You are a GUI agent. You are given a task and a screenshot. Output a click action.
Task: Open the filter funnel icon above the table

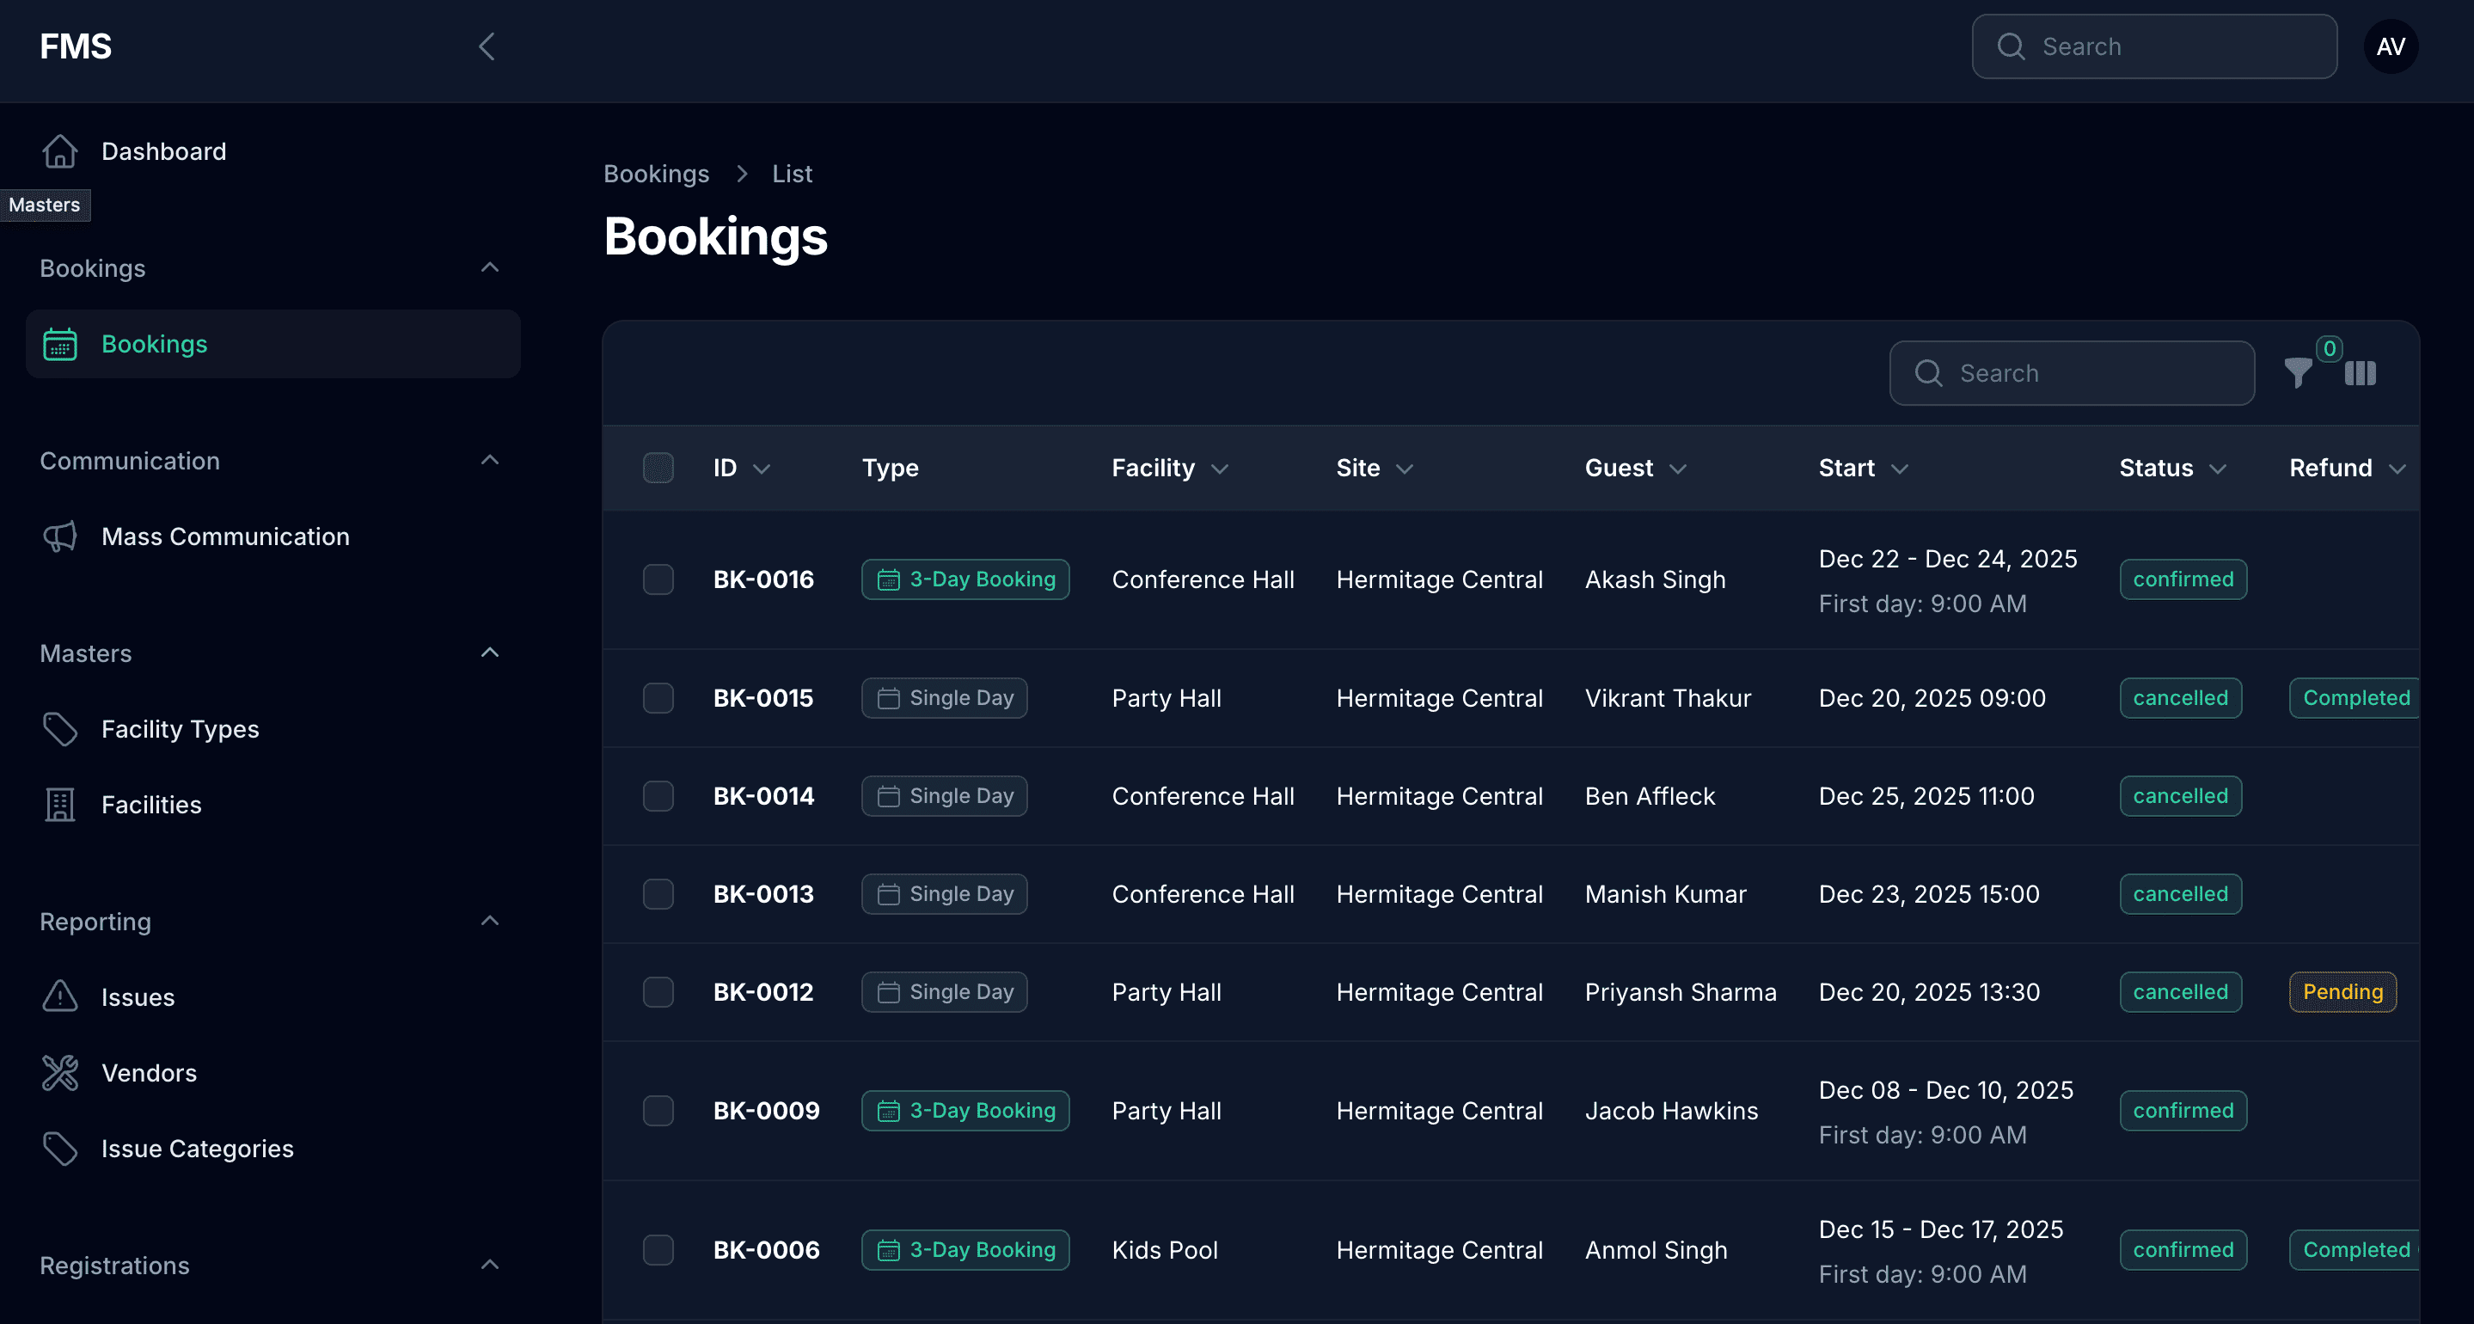tap(2297, 373)
